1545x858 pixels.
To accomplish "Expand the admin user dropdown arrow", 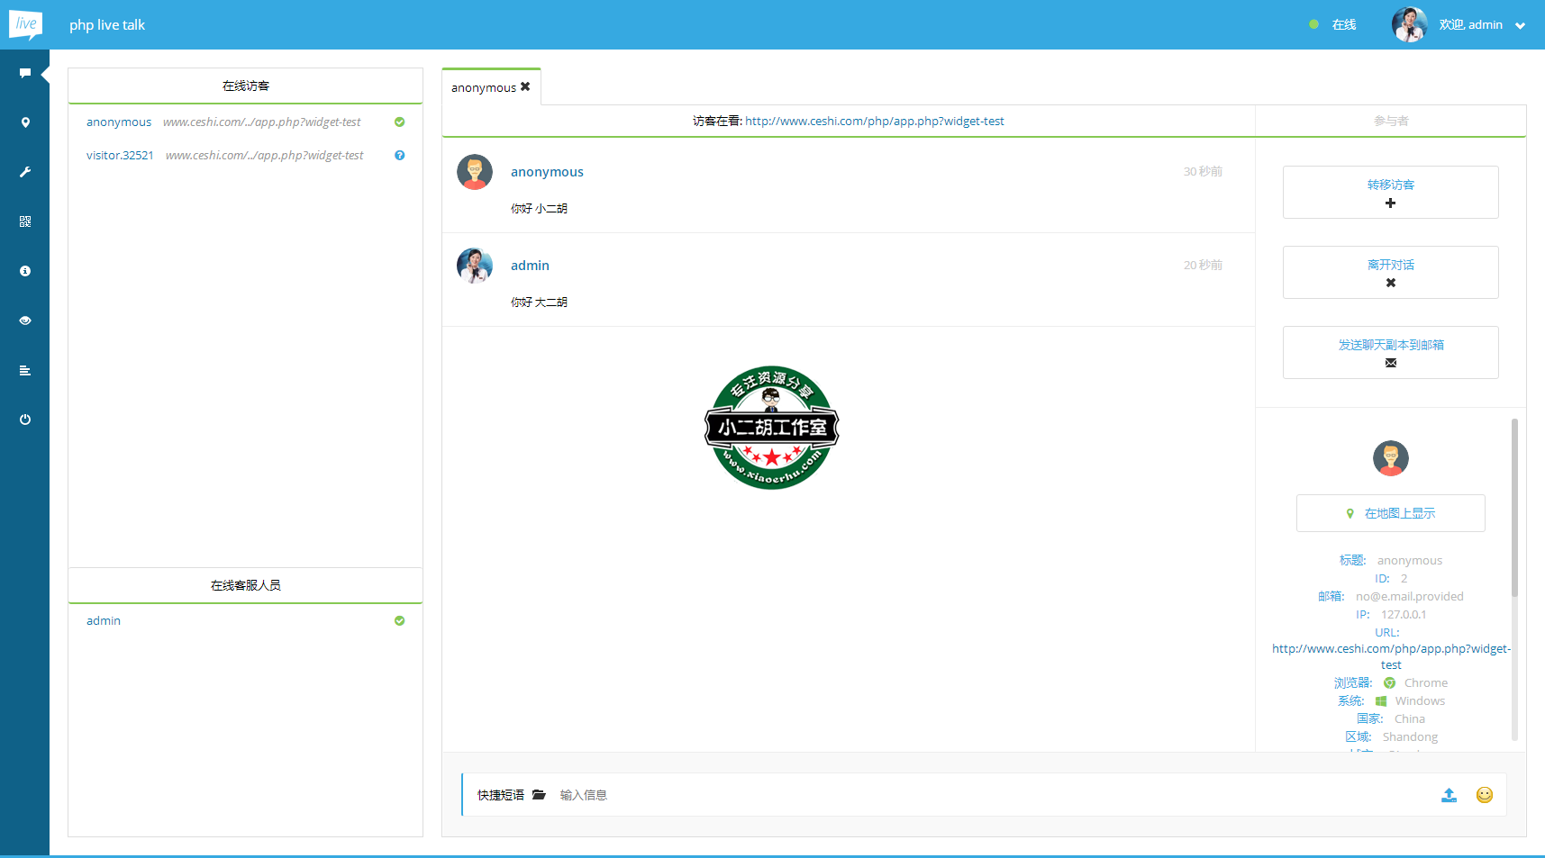I will point(1521,26).
